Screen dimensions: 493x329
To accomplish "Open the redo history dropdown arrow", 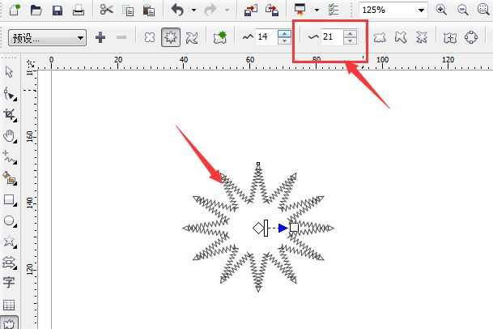I will point(227,11).
